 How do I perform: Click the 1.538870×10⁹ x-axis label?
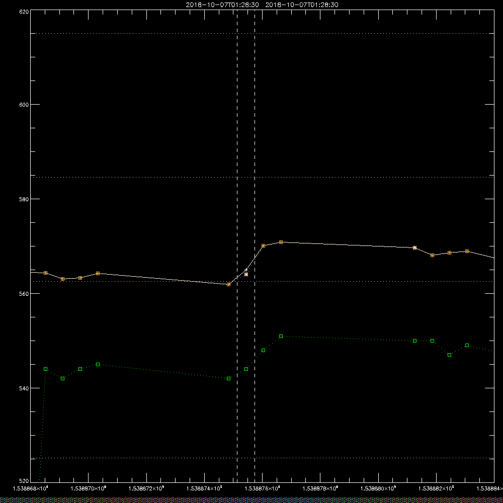click(x=88, y=488)
